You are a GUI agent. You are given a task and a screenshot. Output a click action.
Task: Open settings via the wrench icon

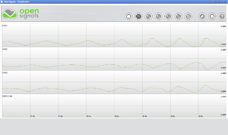[x=202, y=16]
